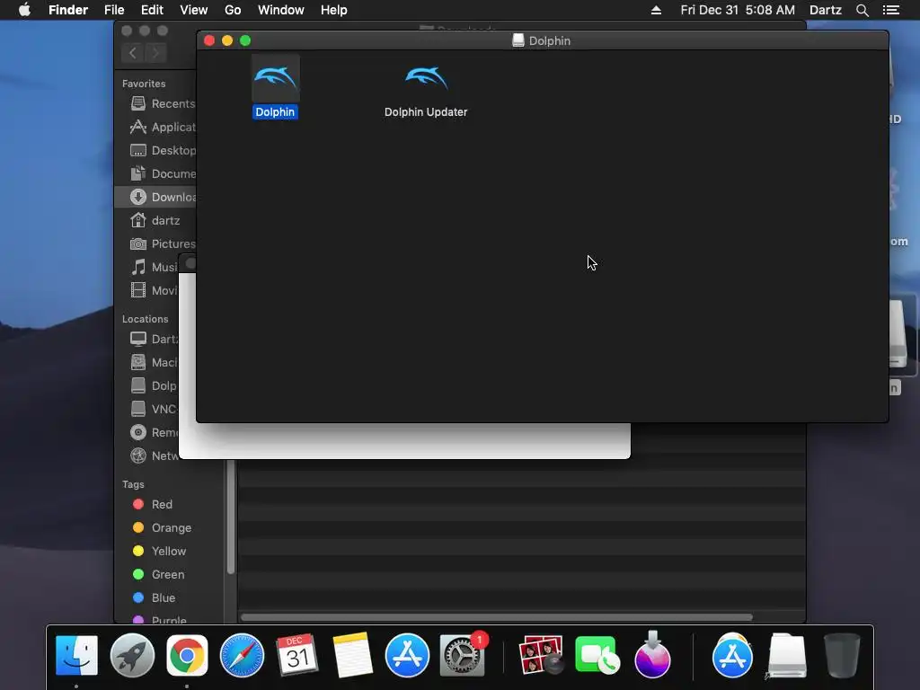The width and height of the screenshot is (920, 690).
Task: Open the Window menu
Action: (x=281, y=10)
